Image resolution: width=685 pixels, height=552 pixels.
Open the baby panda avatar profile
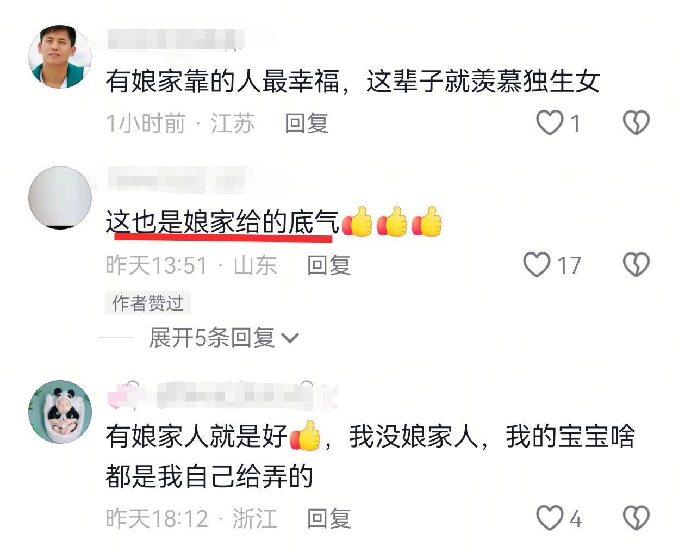60,412
